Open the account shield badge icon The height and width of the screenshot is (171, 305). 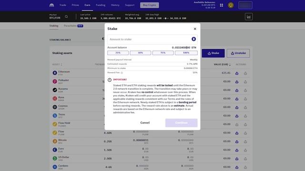pyautogui.click(x=231, y=5)
